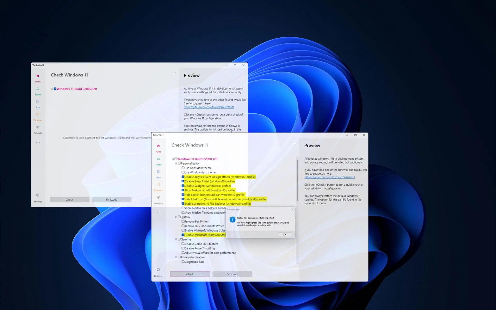
Task: Select Hide Chat icon (Microsoft Teams) on taskbar row
Action: (x=225, y=199)
